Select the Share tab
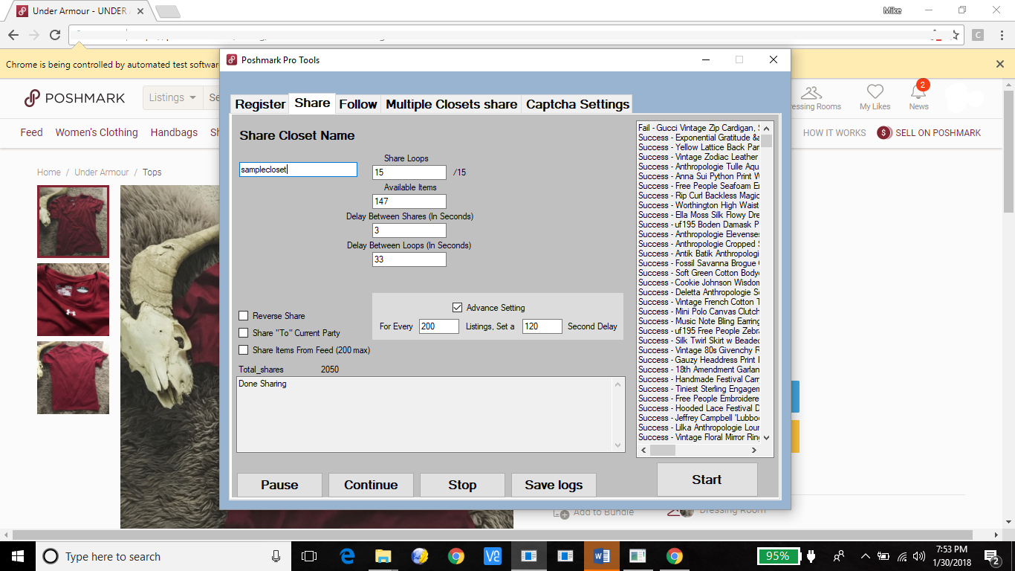The width and height of the screenshot is (1015, 571). pyautogui.click(x=312, y=103)
